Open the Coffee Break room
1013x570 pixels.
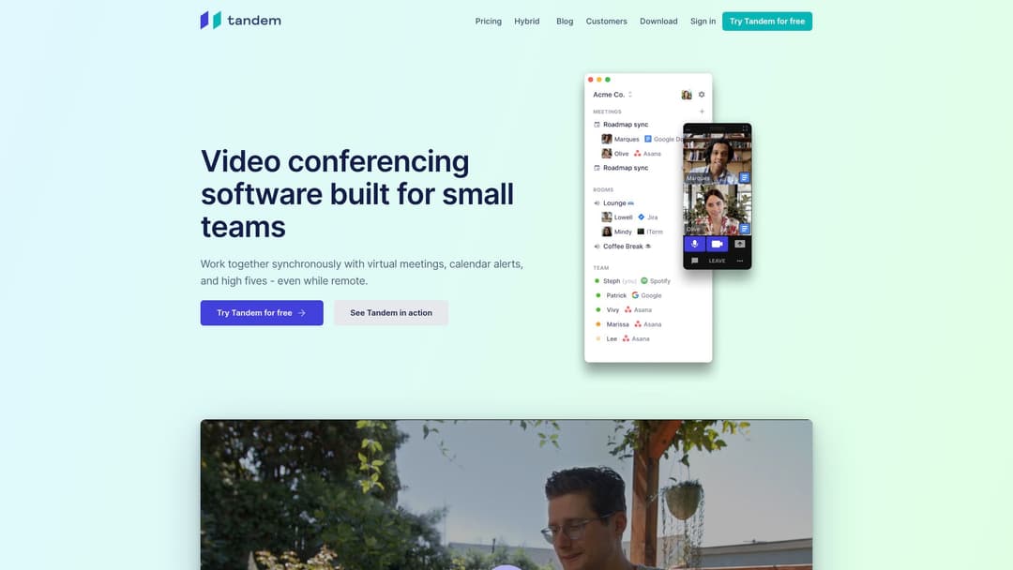[x=623, y=247]
